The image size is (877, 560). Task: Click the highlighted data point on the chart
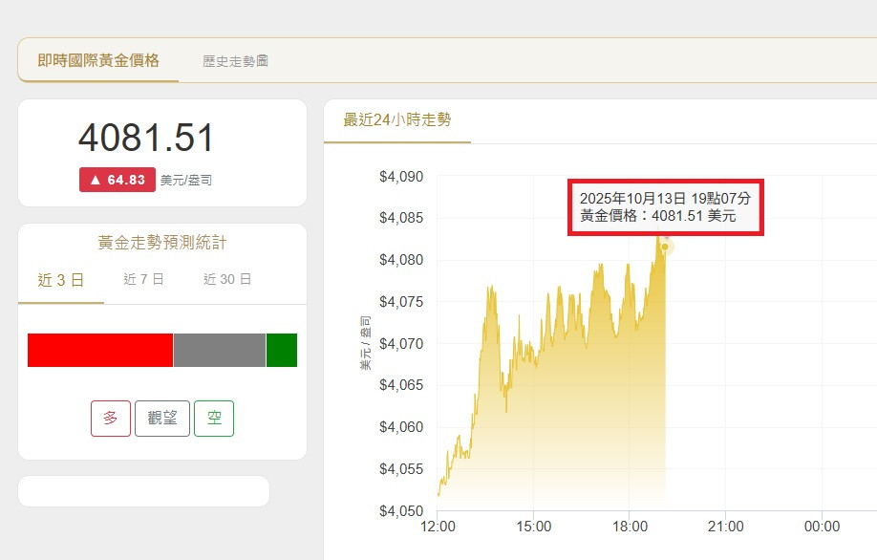(665, 247)
